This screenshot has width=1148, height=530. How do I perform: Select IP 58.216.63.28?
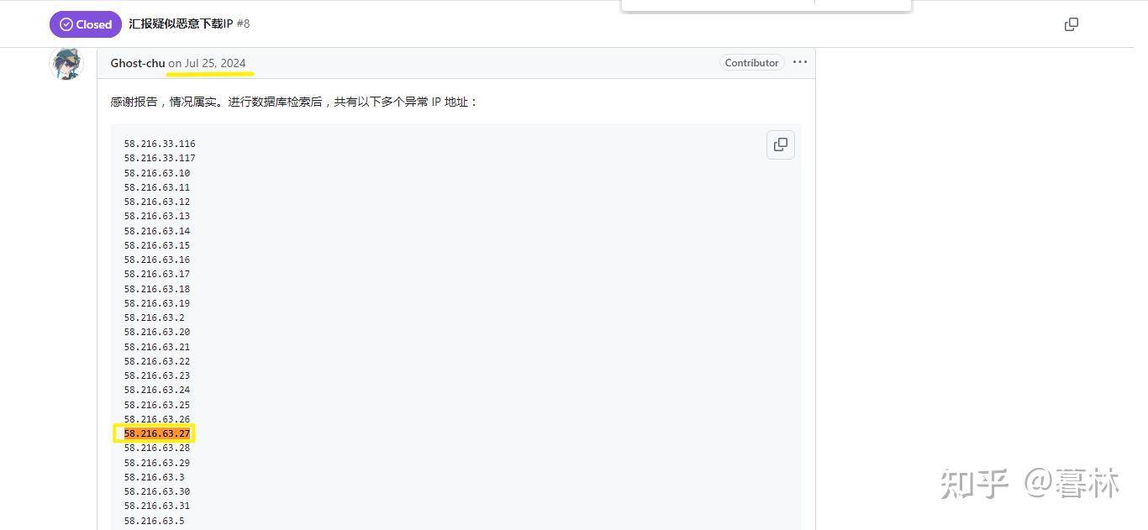tap(157, 448)
